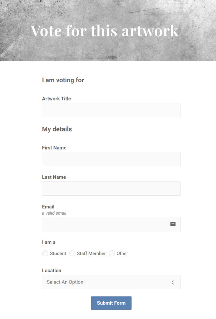Click the Submit Form button
216x319 pixels.
111,303
